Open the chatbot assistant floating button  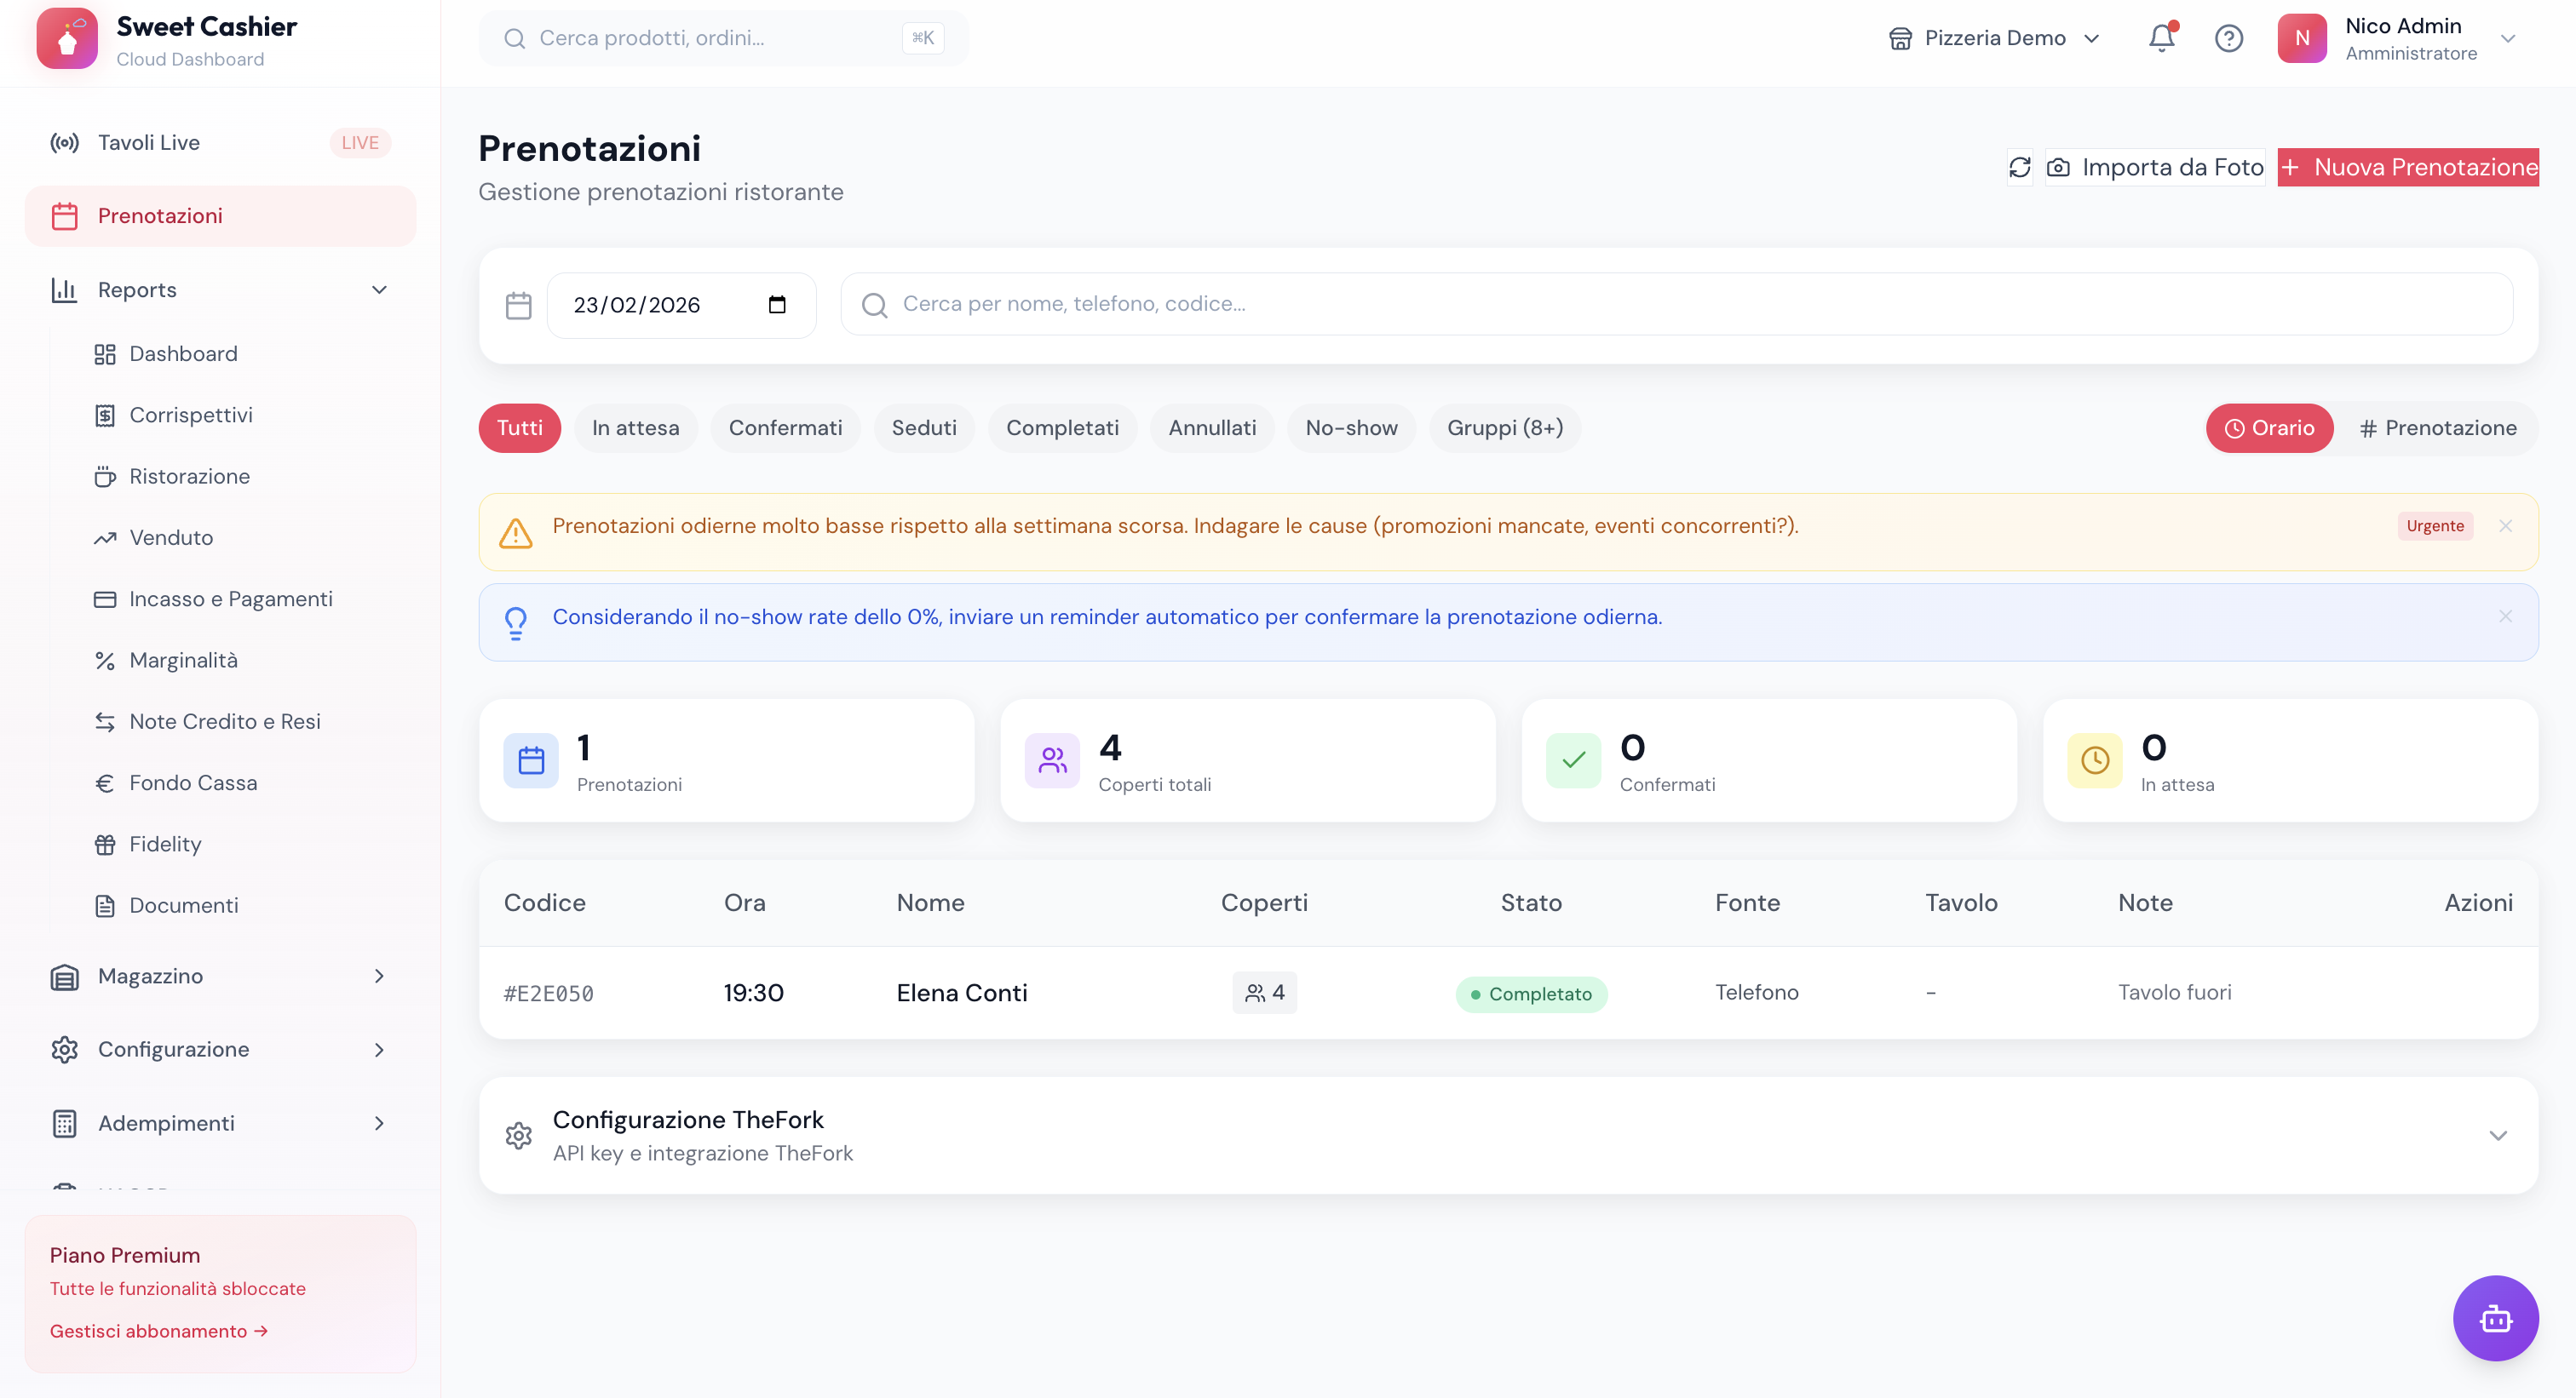(x=2495, y=1318)
